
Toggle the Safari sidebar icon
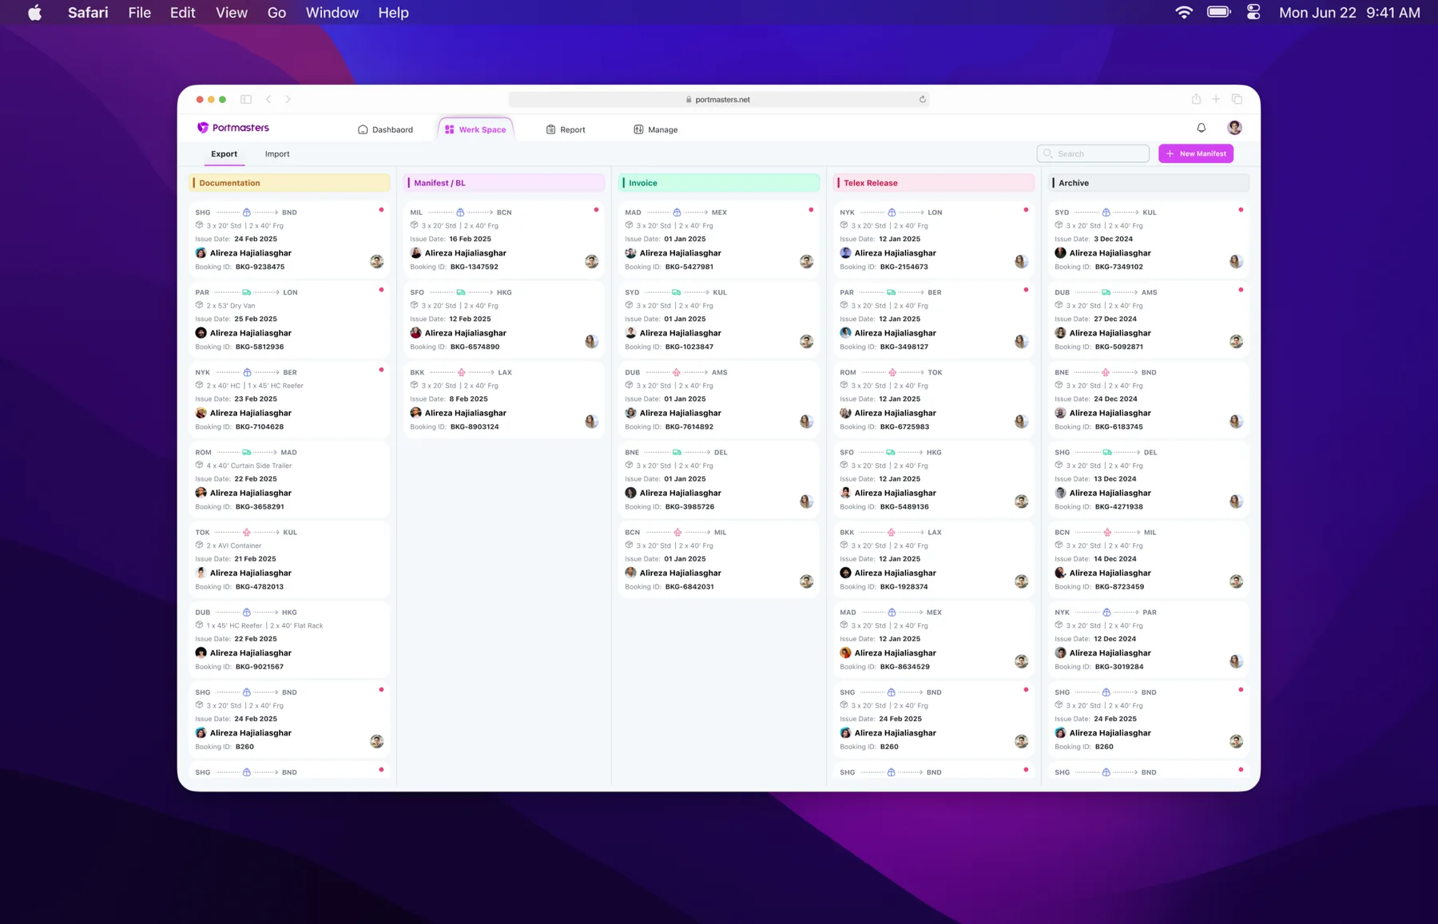tap(246, 100)
